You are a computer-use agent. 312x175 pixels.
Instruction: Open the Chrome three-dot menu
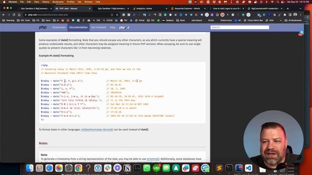pyautogui.click(x=301, y=15)
